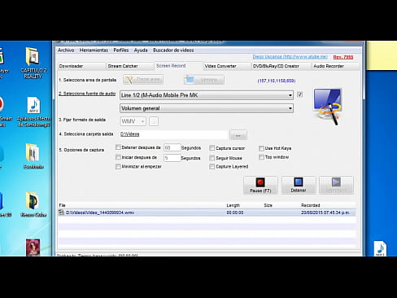Click the download link at top right
Image resolution: width=397 pixels, height=298 pixels.
[x=290, y=57]
